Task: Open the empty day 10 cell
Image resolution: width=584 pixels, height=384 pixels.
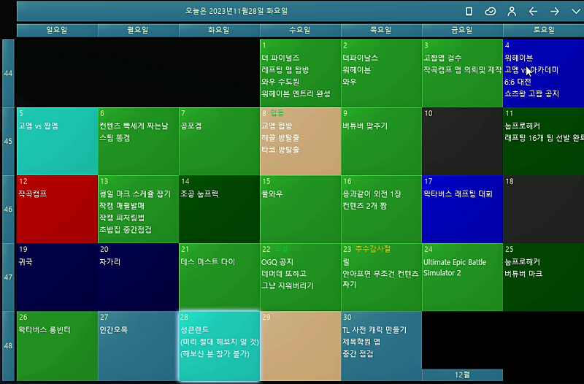Action: pos(462,142)
